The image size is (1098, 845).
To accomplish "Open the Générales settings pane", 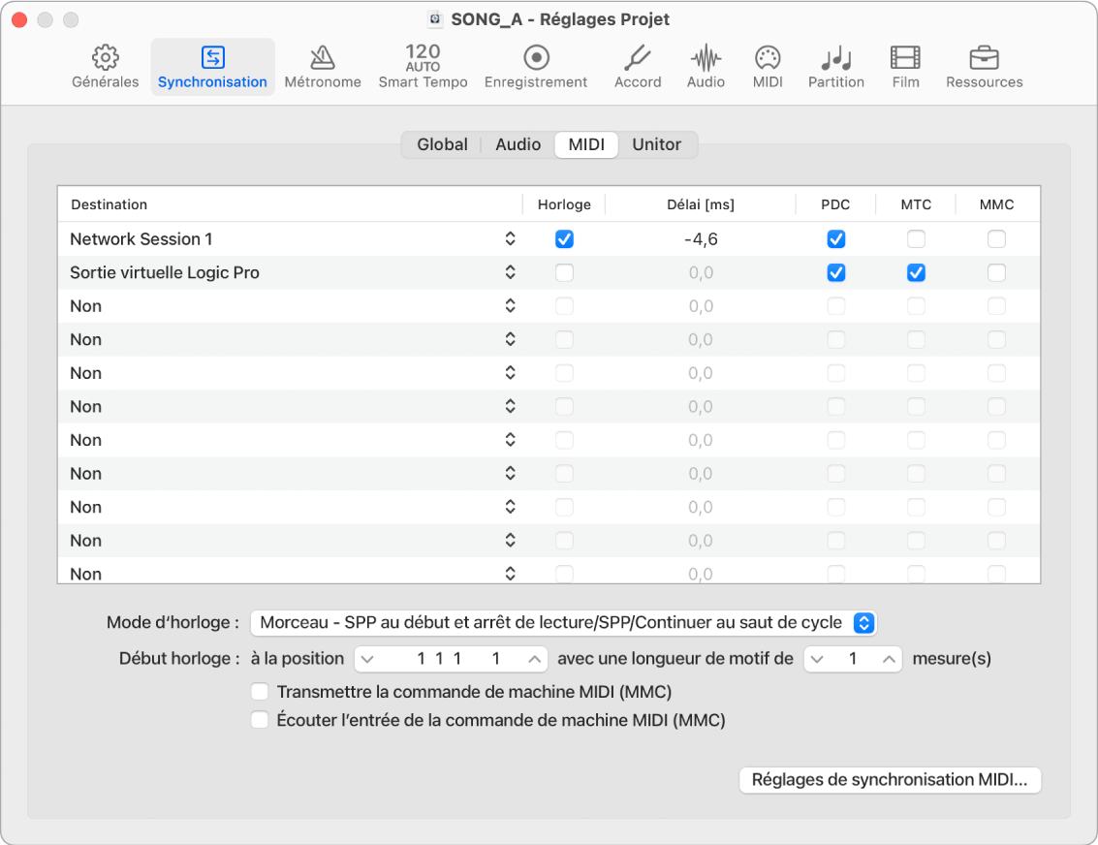I will click(105, 67).
